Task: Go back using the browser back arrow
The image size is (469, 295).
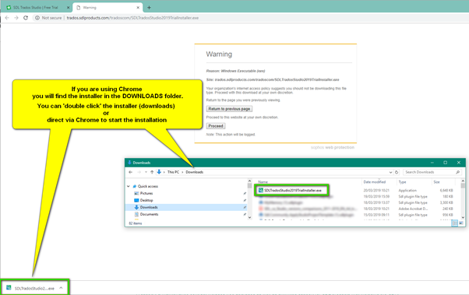Action: click(x=7, y=18)
